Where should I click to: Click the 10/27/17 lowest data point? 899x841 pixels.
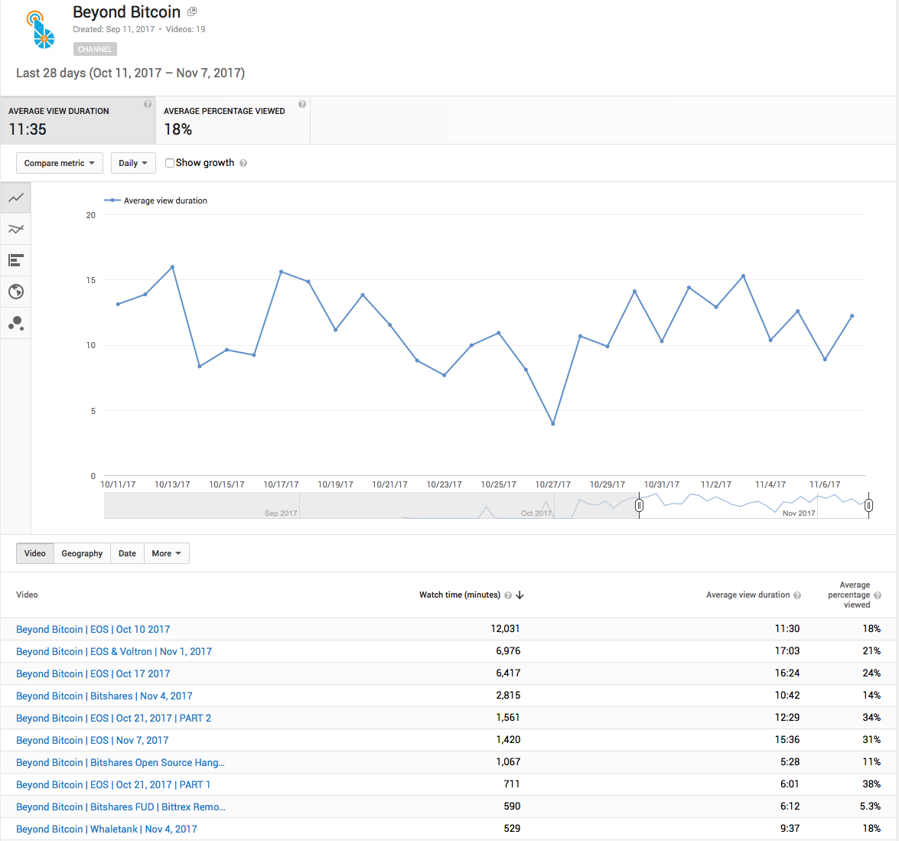coord(552,424)
